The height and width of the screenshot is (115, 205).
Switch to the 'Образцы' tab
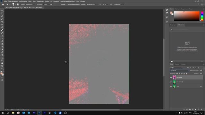pyautogui.click(x=177, y=9)
